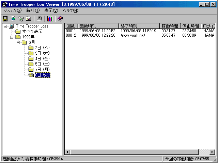This screenshot has width=218, height=163.
Task: Collapse the 6月 tree node
Action: click(x=18, y=42)
